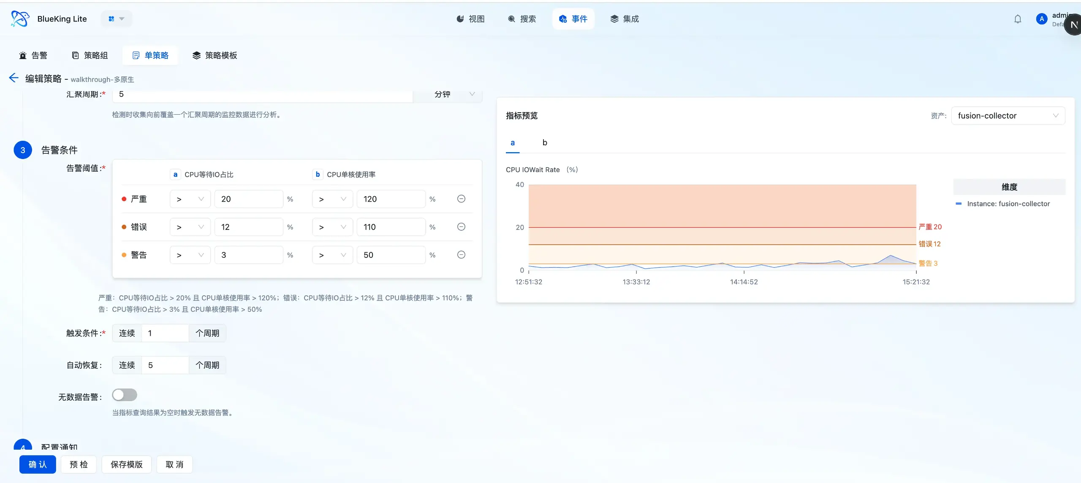Go back using the left arrow icon
1081x483 pixels.
14,78
